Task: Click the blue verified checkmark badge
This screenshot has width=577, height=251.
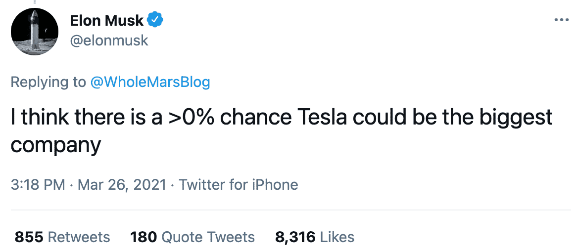Action: pos(156,20)
